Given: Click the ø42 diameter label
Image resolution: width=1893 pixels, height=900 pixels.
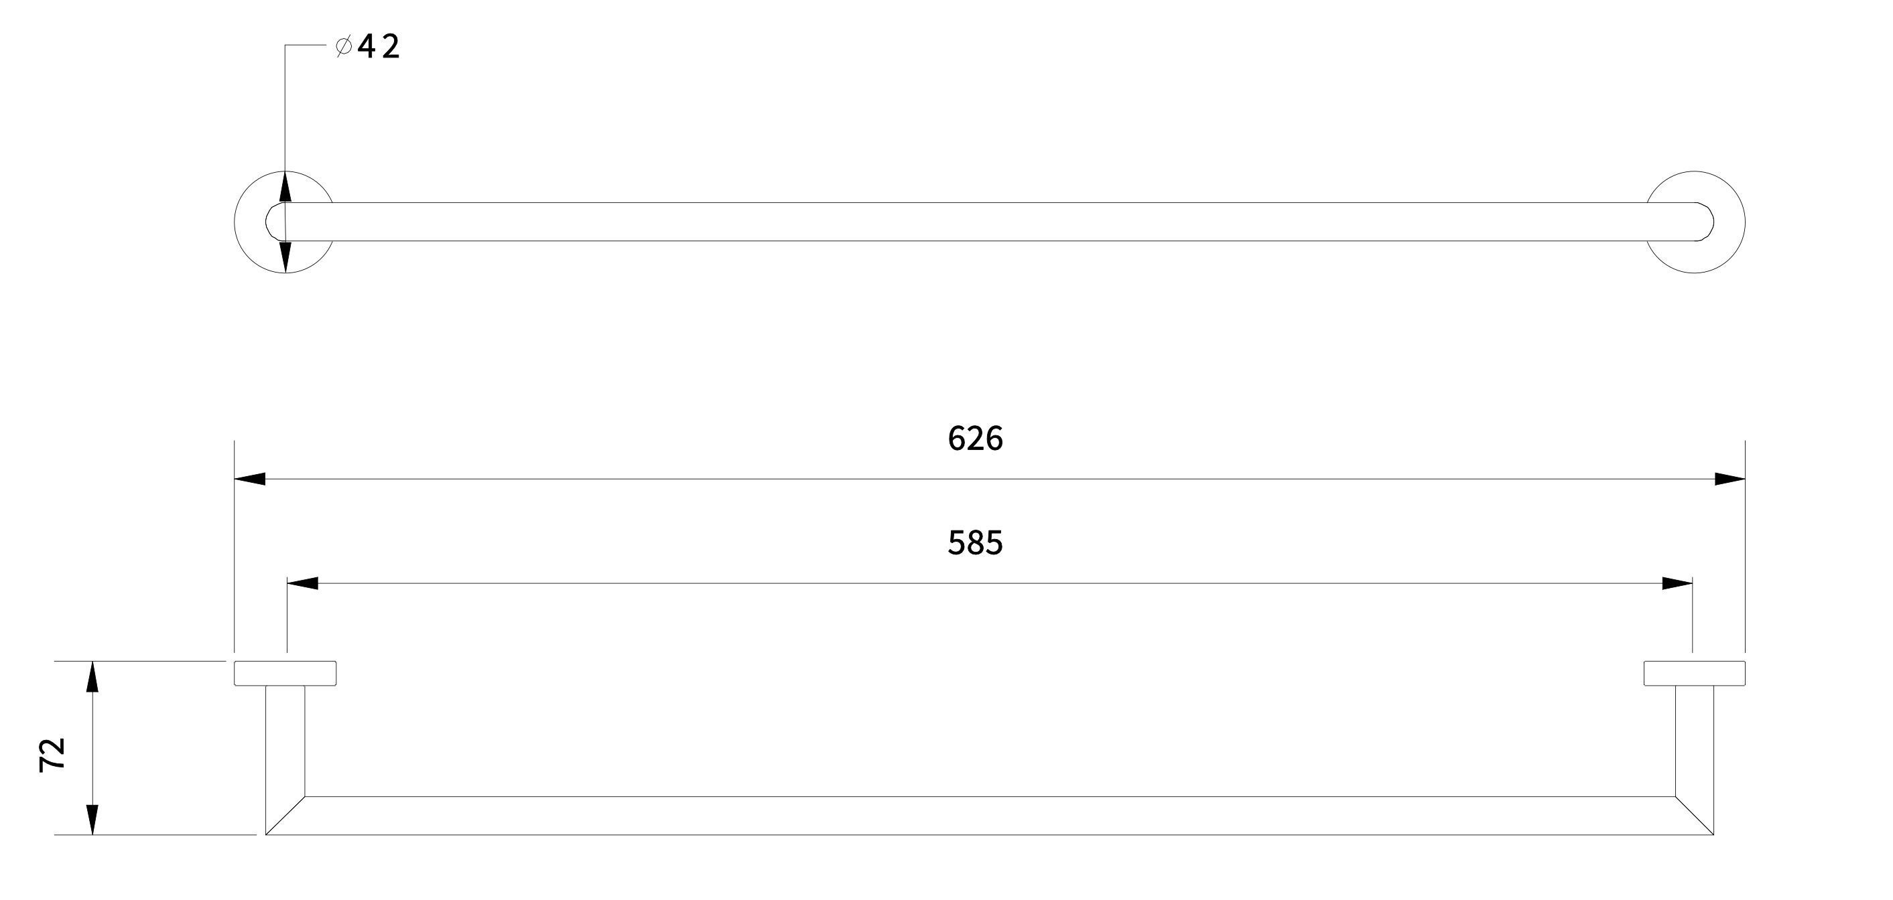Looking at the screenshot, I should pyautogui.click(x=368, y=48).
